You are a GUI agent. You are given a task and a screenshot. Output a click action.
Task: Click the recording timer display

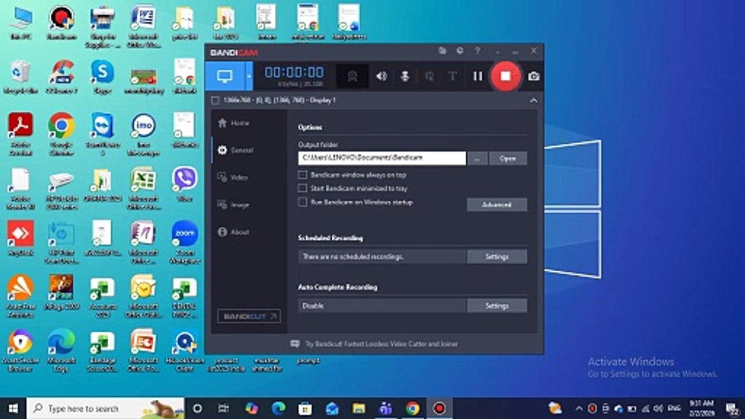(294, 72)
